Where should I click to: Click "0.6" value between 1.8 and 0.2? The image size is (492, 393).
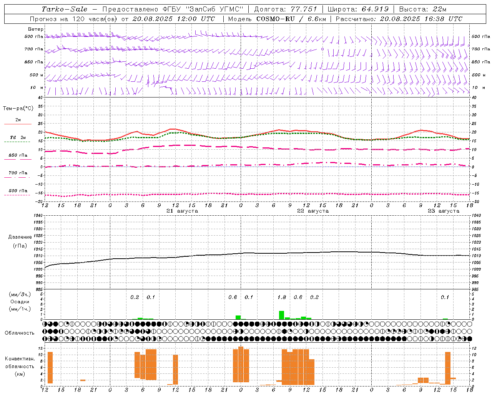(x=298, y=297)
